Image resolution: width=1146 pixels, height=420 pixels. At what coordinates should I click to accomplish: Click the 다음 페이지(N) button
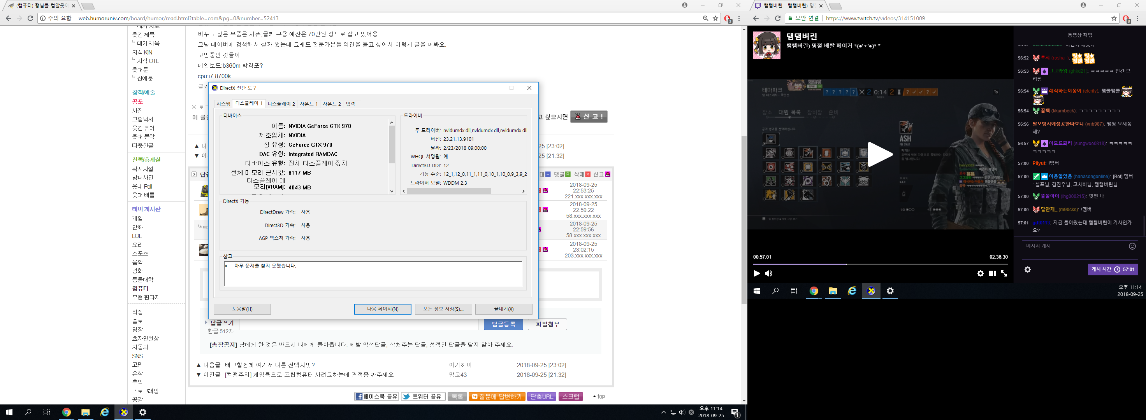(x=383, y=309)
